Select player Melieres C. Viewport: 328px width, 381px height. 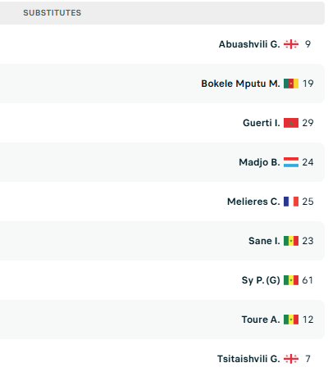(x=253, y=202)
